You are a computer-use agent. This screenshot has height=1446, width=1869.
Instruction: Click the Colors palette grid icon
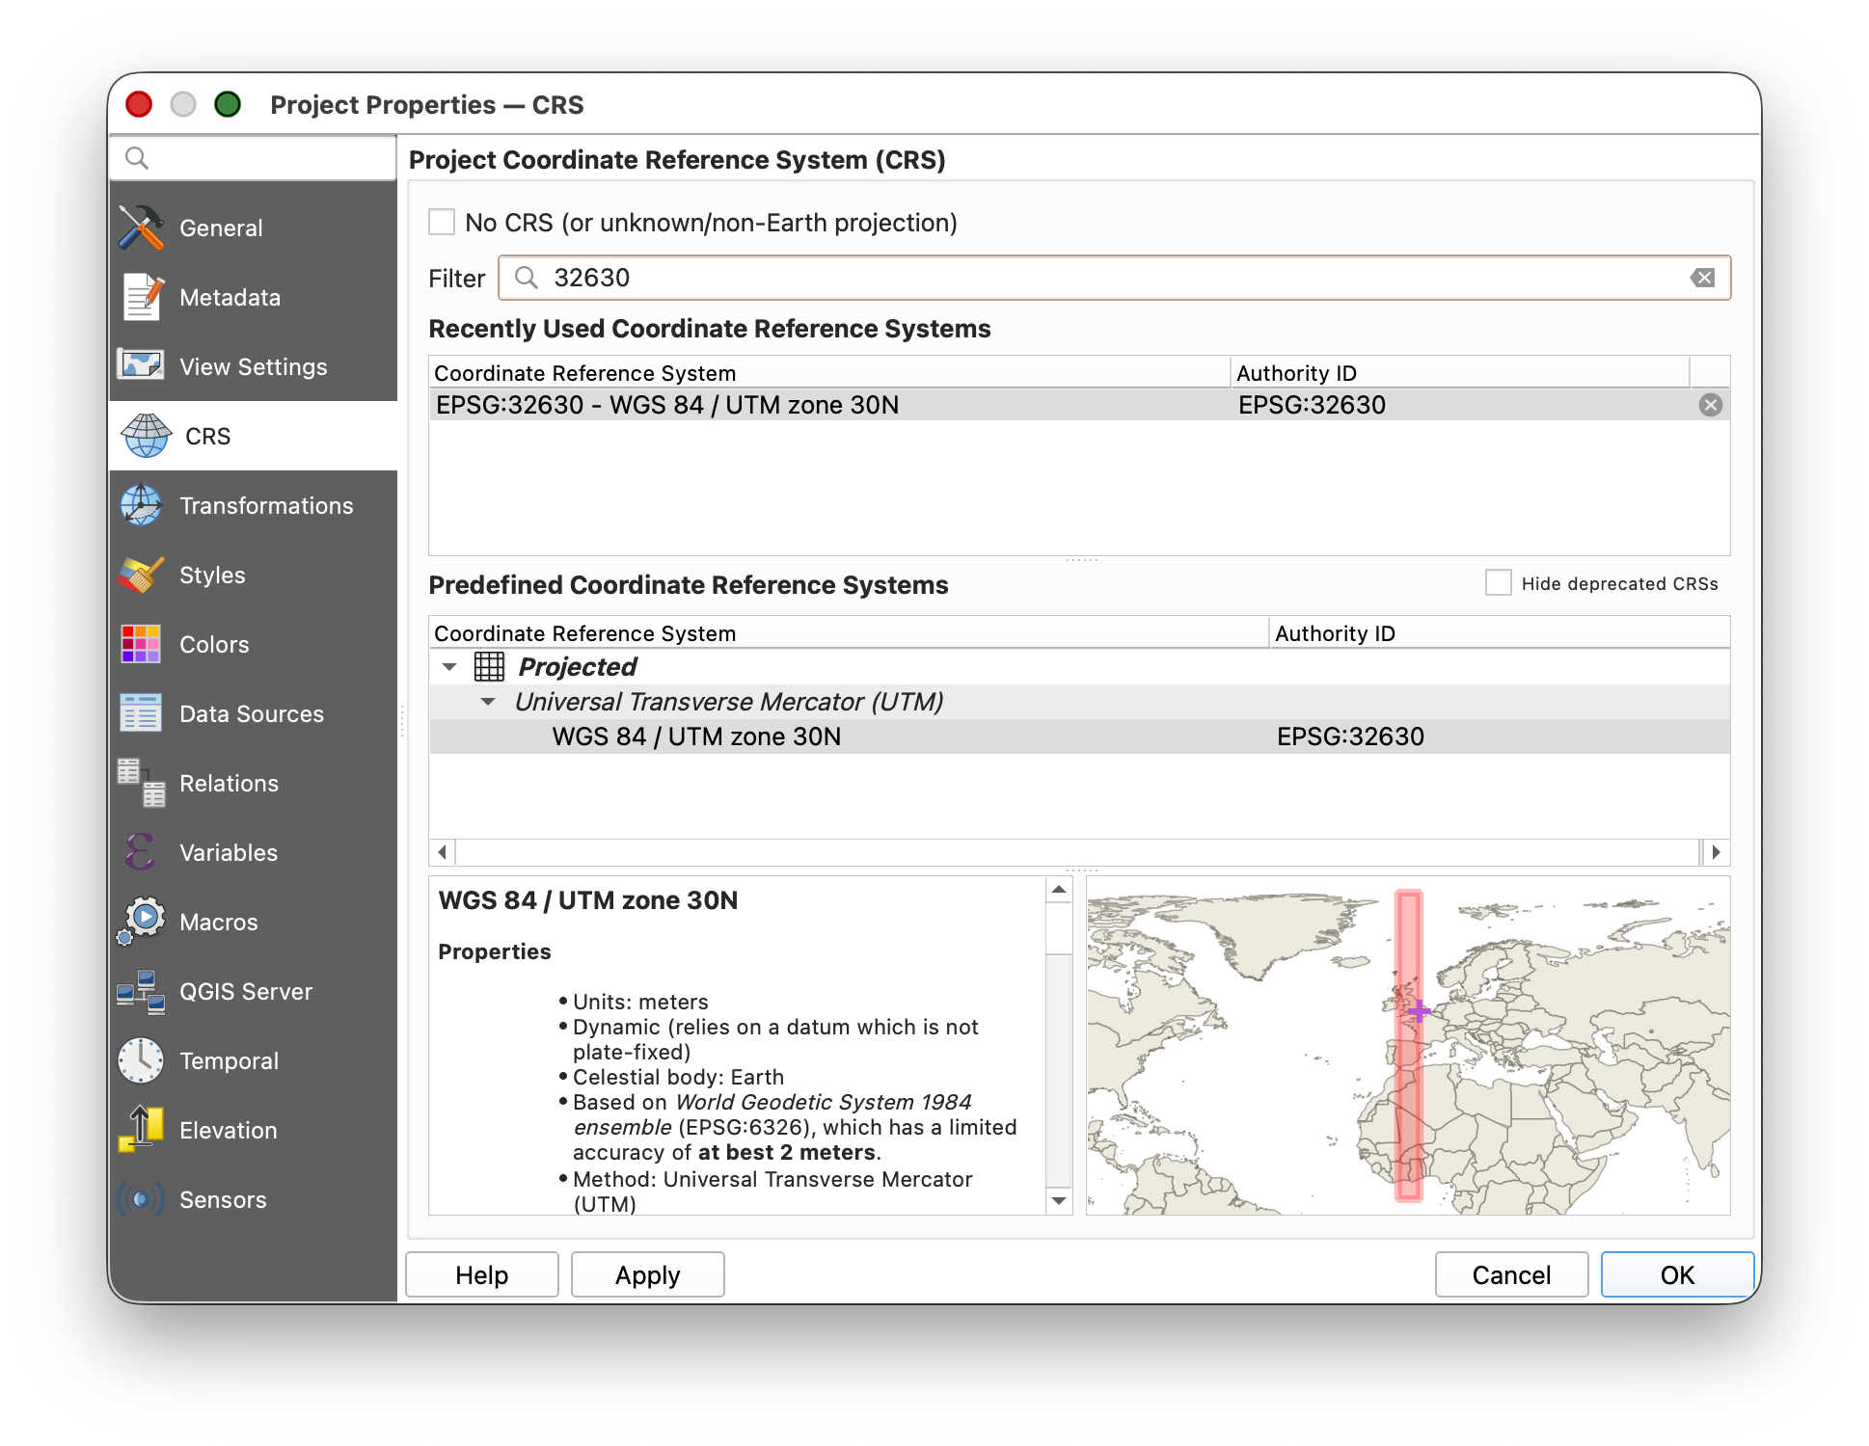141,645
